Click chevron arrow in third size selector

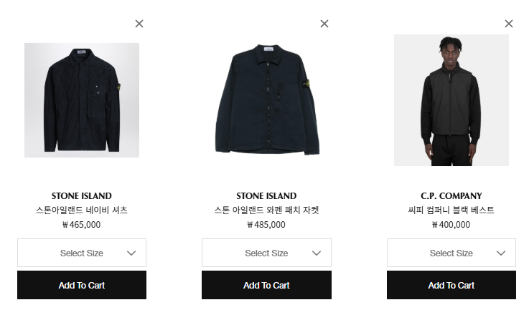click(501, 253)
